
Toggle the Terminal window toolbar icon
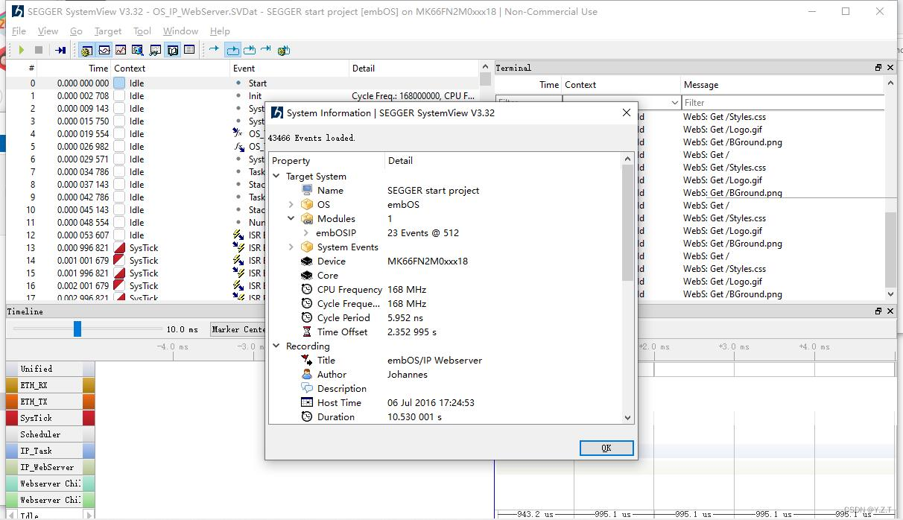point(155,50)
